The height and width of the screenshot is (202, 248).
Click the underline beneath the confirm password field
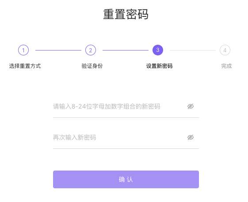tap(126, 148)
